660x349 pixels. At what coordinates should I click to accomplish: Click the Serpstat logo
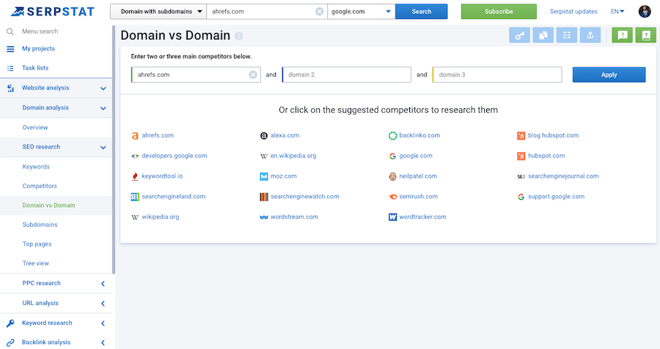pyautogui.click(x=53, y=11)
